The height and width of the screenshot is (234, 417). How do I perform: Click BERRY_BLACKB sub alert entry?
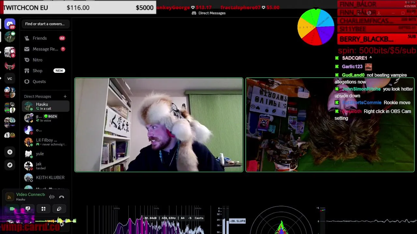377,39
